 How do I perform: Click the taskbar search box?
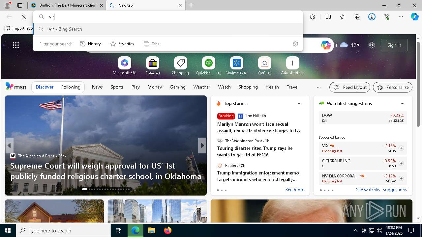point(63,230)
